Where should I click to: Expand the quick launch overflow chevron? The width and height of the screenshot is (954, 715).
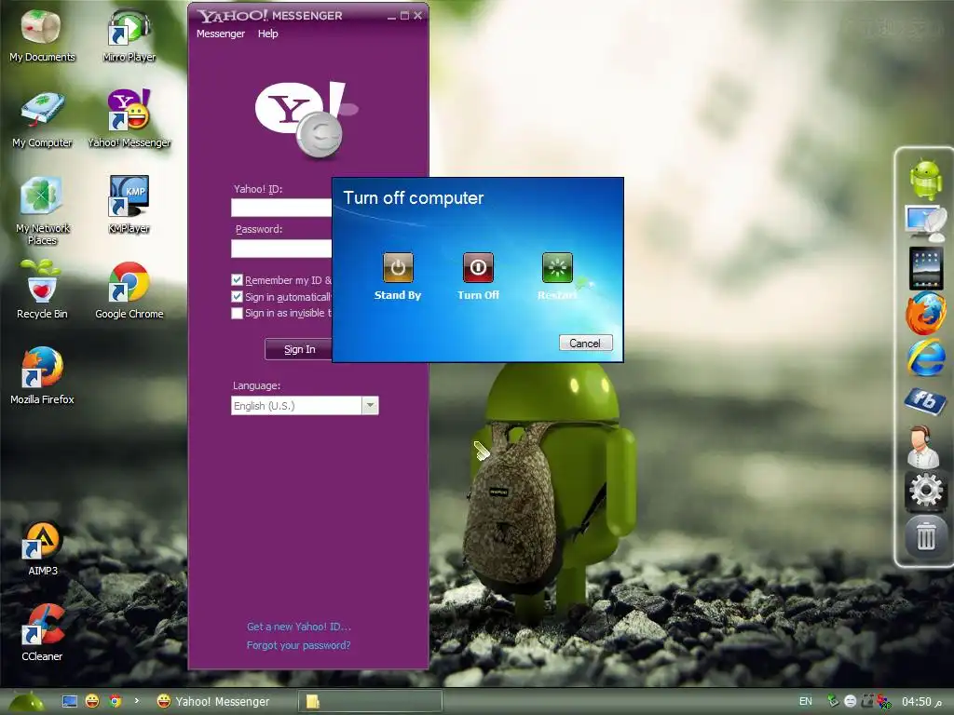pyautogui.click(x=136, y=700)
